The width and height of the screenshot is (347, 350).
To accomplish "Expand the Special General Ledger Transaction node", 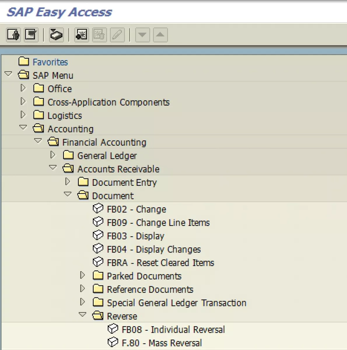I will (83, 302).
